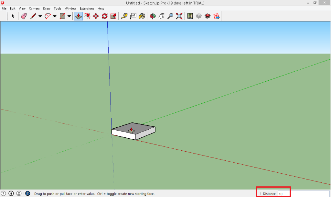The width and height of the screenshot is (331, 197).
Task: Activate the Eraser tool
Action: pyautogui.click(x=23, y=16)
